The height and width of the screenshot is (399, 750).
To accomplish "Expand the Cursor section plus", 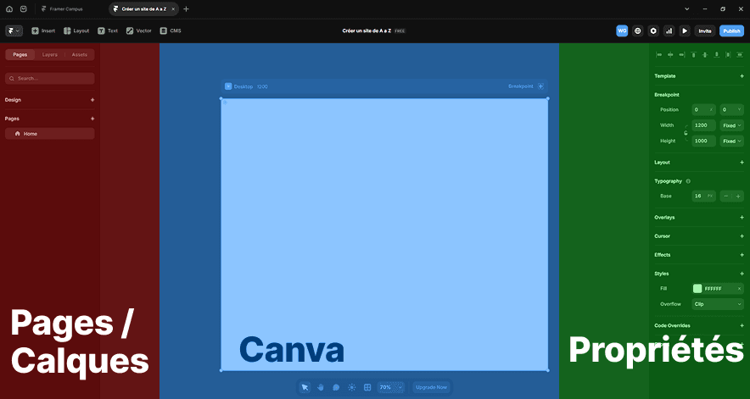I will coord(742,236).
